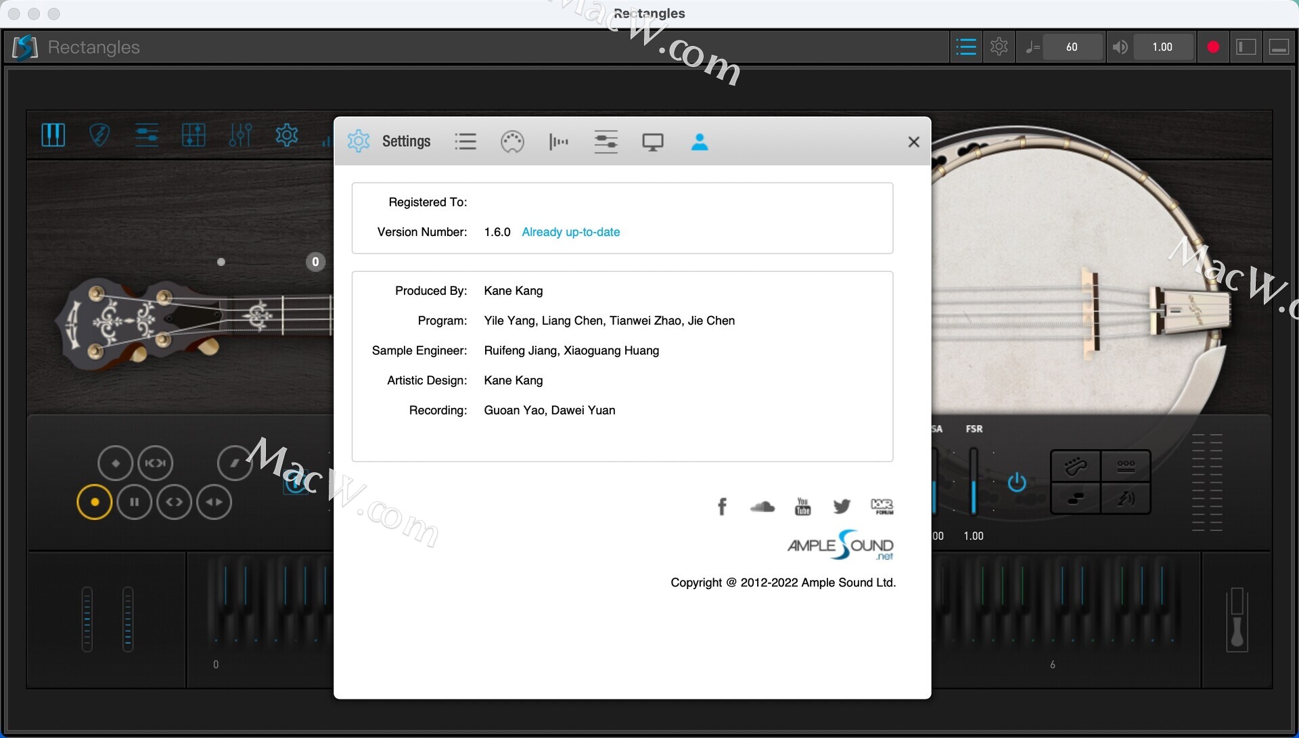Open Ample Sound SoundCloud icon

pyautogui.click(x=762, y=506)
